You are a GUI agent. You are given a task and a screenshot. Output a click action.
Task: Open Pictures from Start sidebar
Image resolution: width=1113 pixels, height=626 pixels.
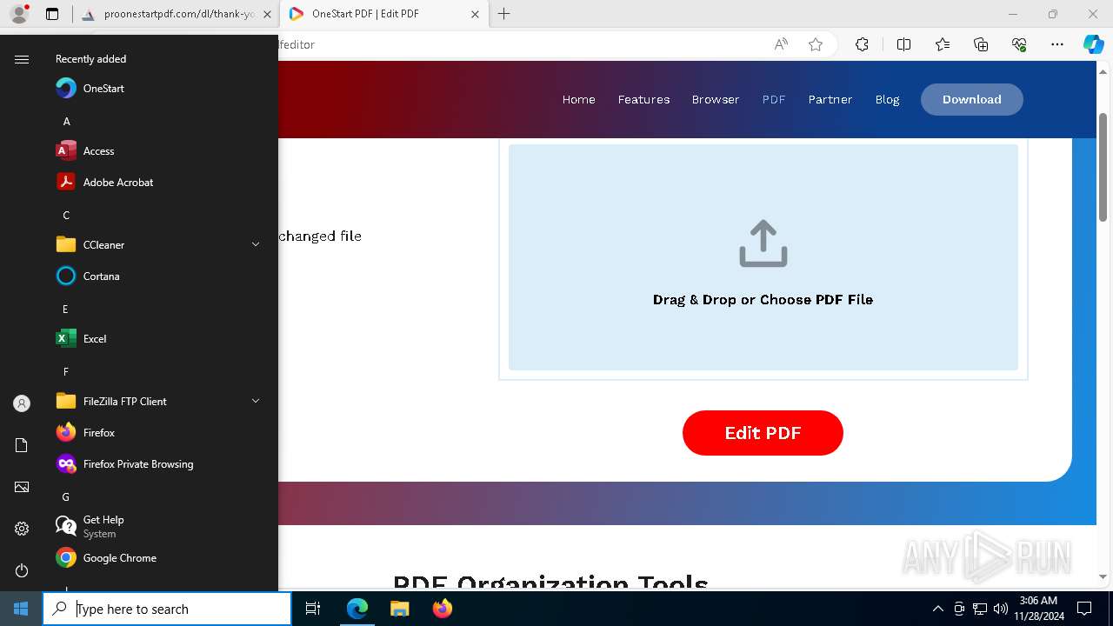[22, 487]
